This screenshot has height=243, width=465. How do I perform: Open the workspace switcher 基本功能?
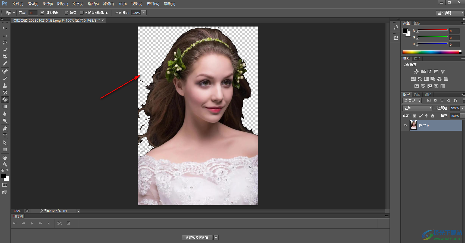450,13
